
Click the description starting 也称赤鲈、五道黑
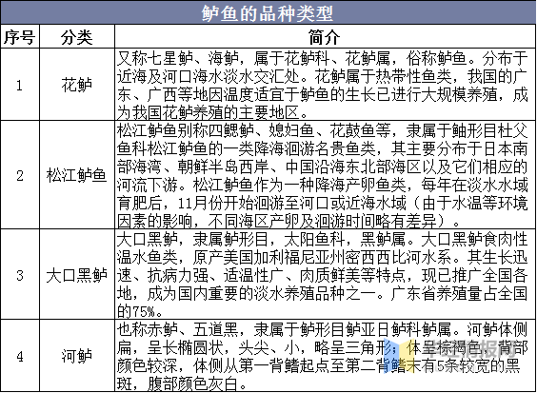pos(325,356)
